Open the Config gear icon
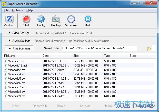This screenshot has width=159, height=112. click(x=41, y=20)
